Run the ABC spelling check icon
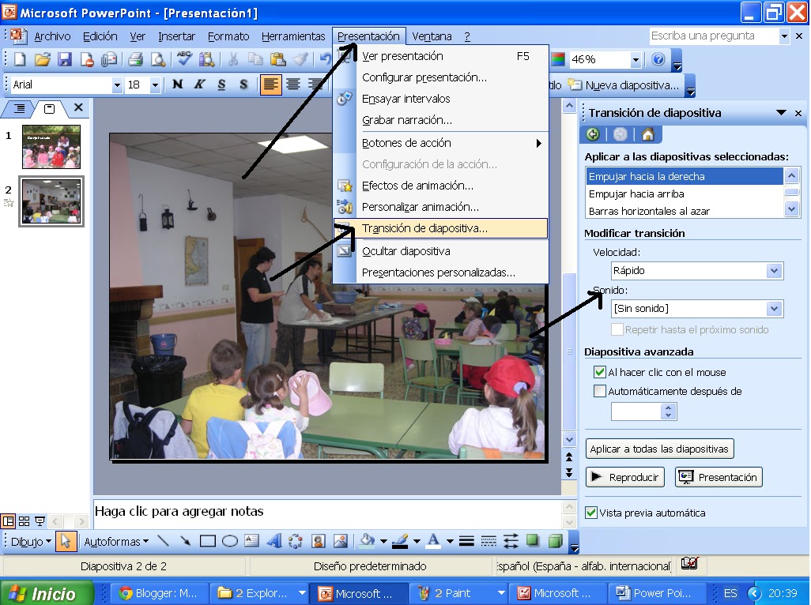Image resolution: width=811 pixels, height=605 pixels. [183, 59]
